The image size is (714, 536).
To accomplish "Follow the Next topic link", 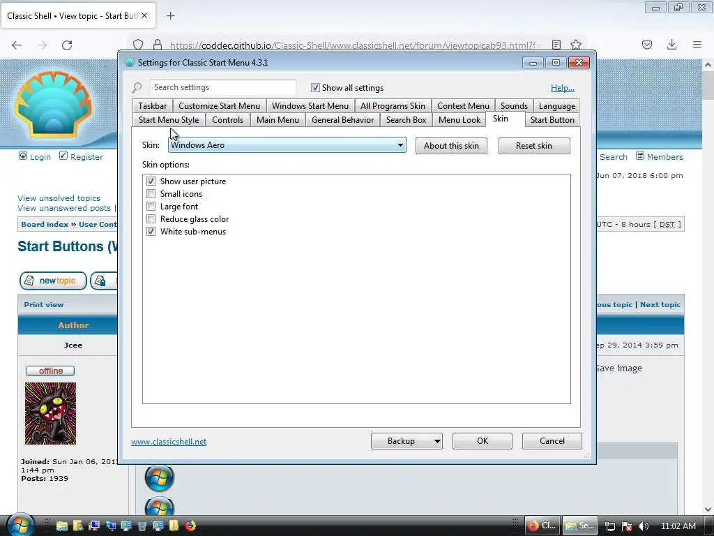I will [660, 304].
